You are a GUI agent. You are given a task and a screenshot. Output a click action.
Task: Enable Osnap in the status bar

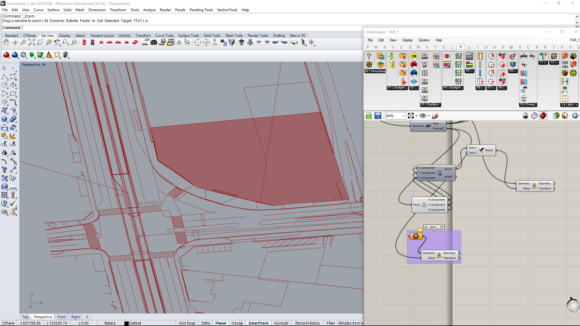point(237,323)
